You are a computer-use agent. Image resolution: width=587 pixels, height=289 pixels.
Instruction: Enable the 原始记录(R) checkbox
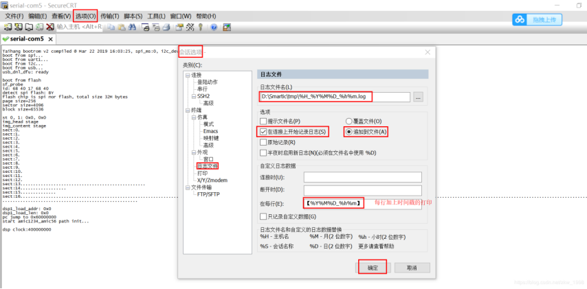pyautogui.click(x=263, y=142)
